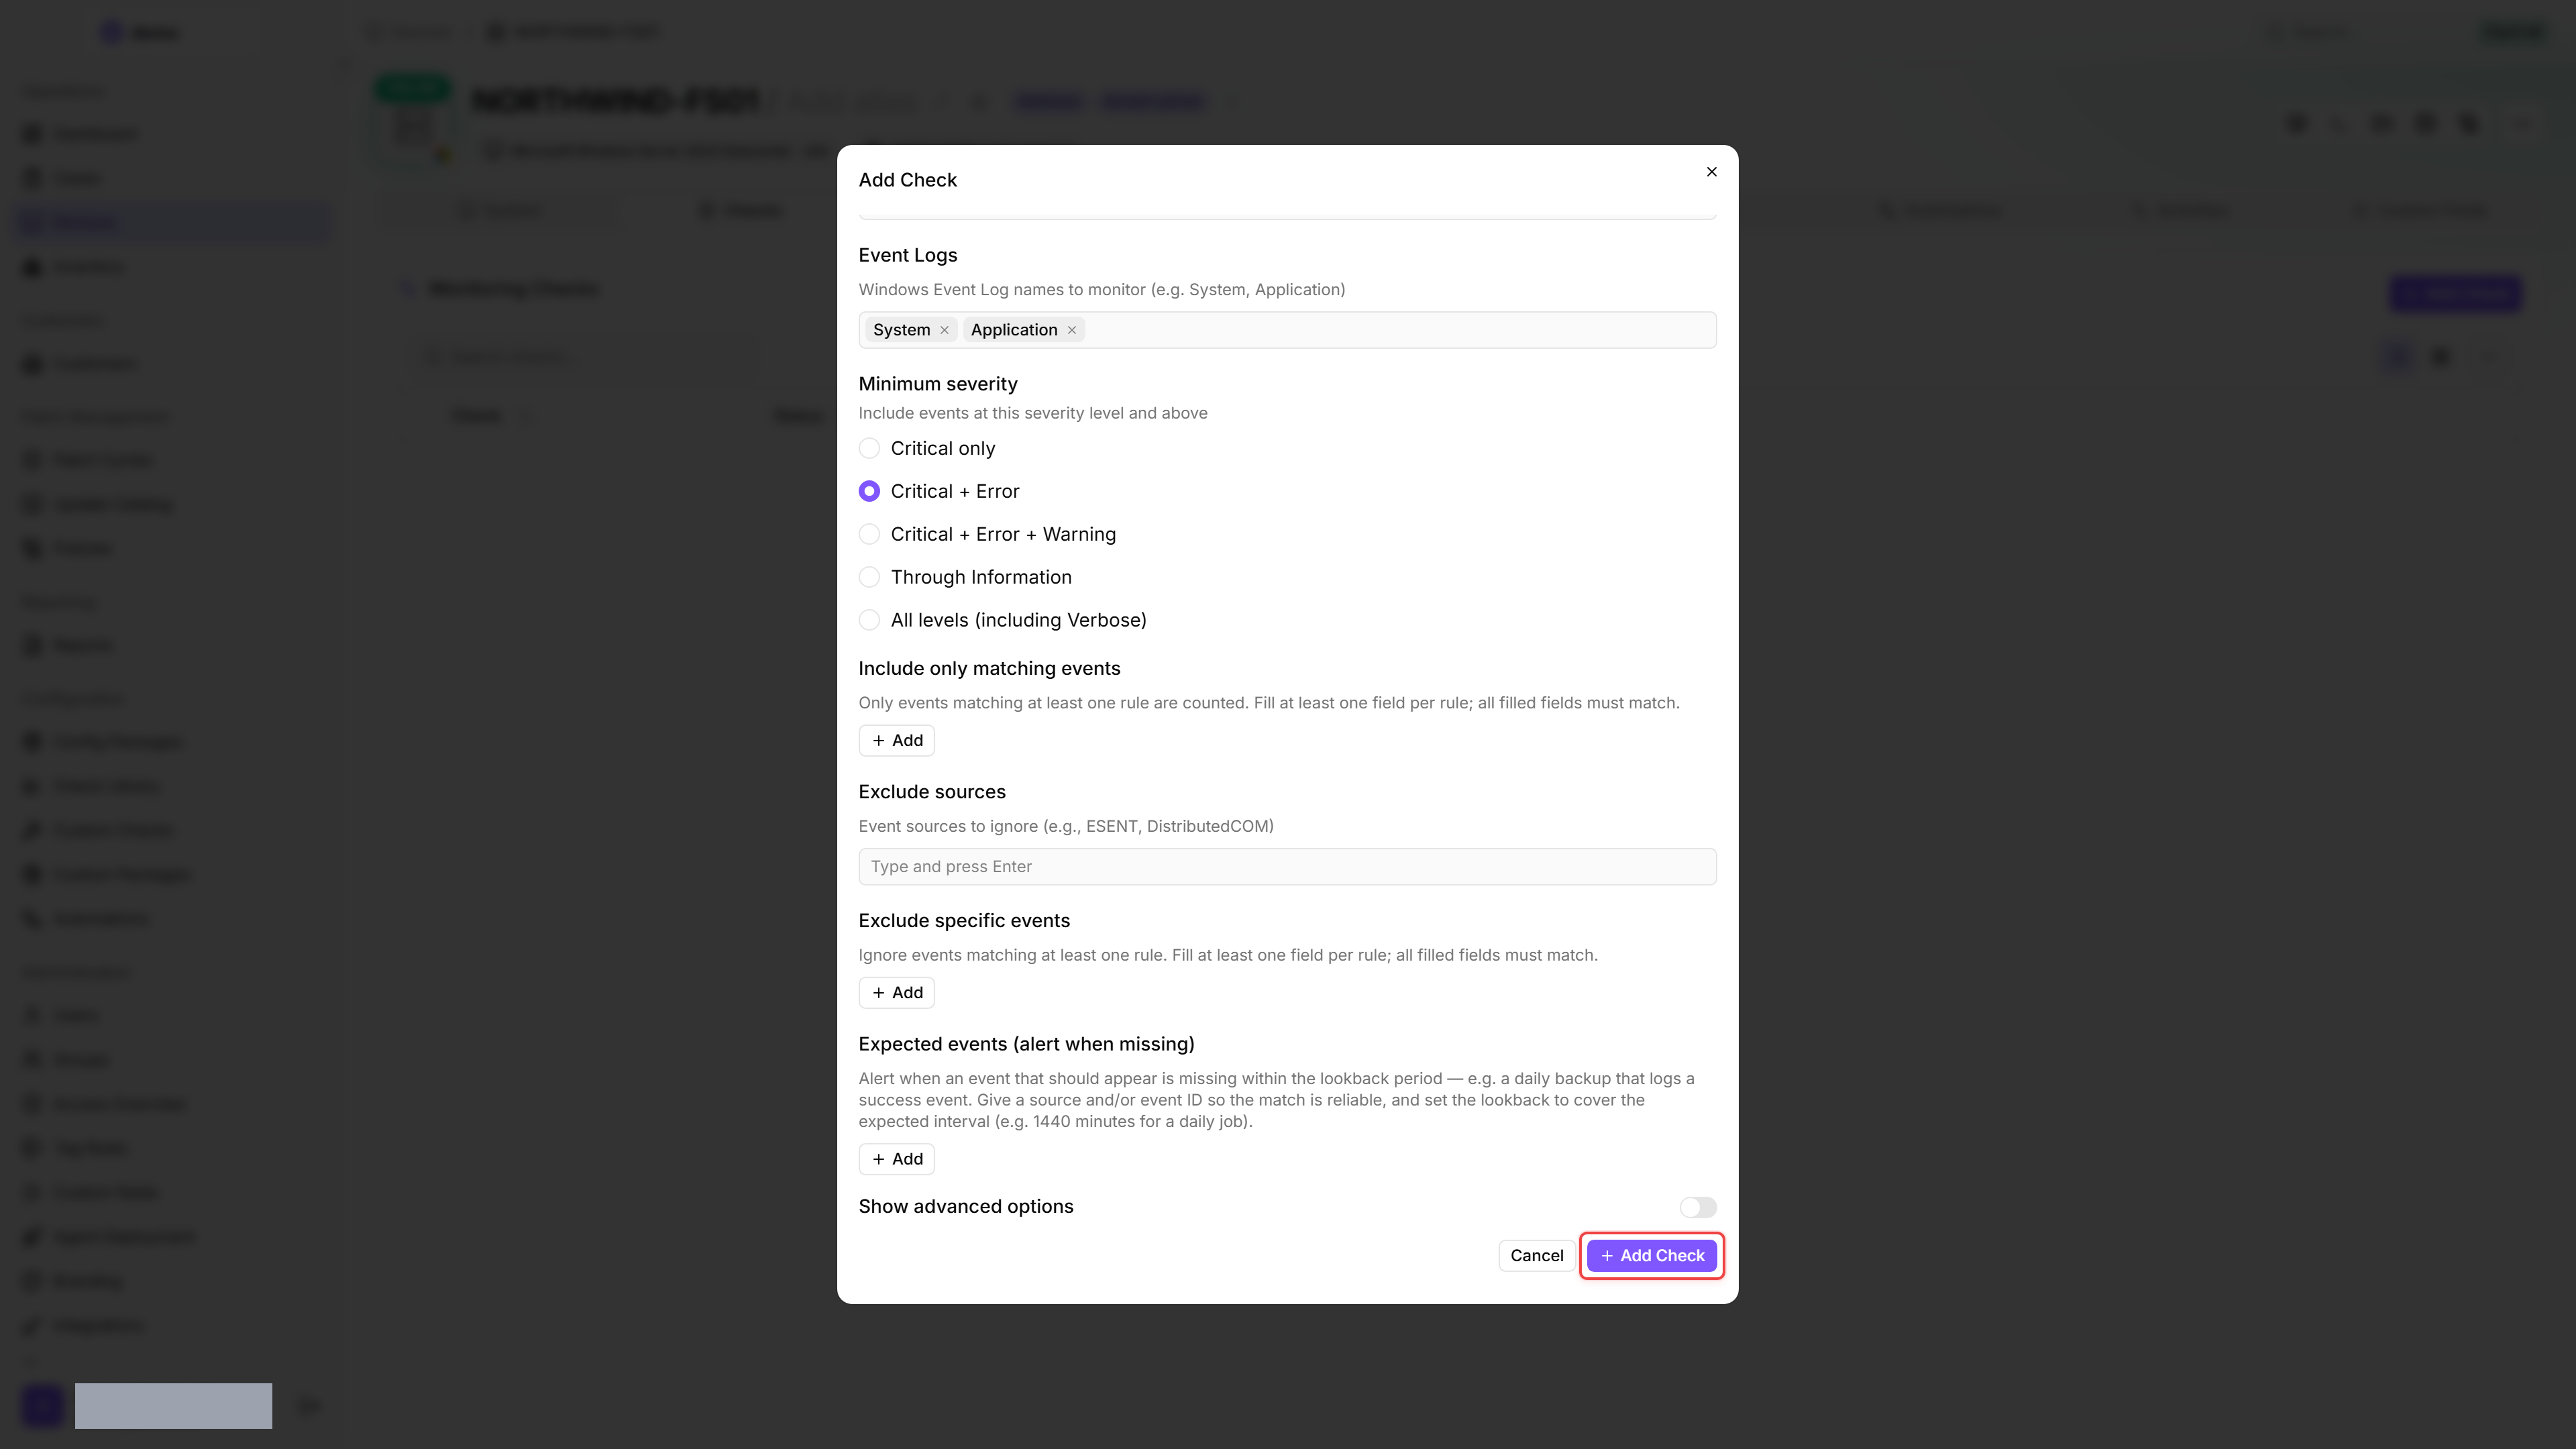Add an expected events rule
Screen dimensions: 2576x1449
(x=896, y=1159)
